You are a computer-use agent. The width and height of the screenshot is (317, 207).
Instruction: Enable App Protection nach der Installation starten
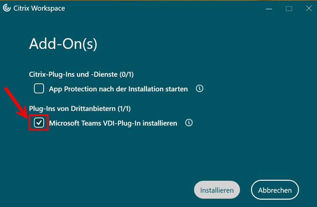tap(39, 88)
